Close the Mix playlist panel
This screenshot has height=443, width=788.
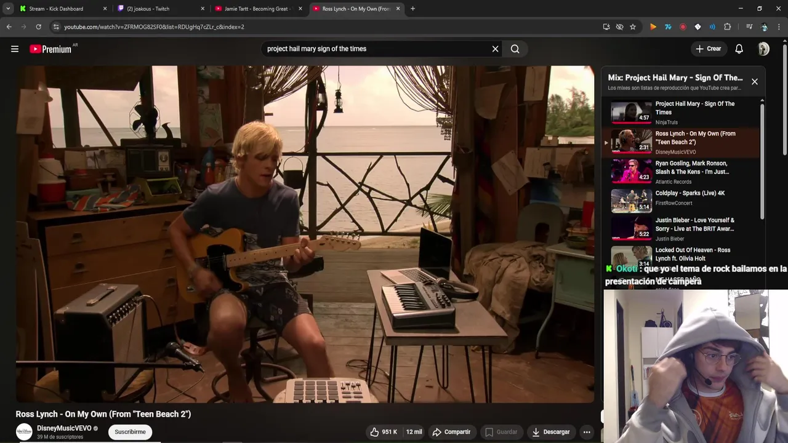point(755,82)
